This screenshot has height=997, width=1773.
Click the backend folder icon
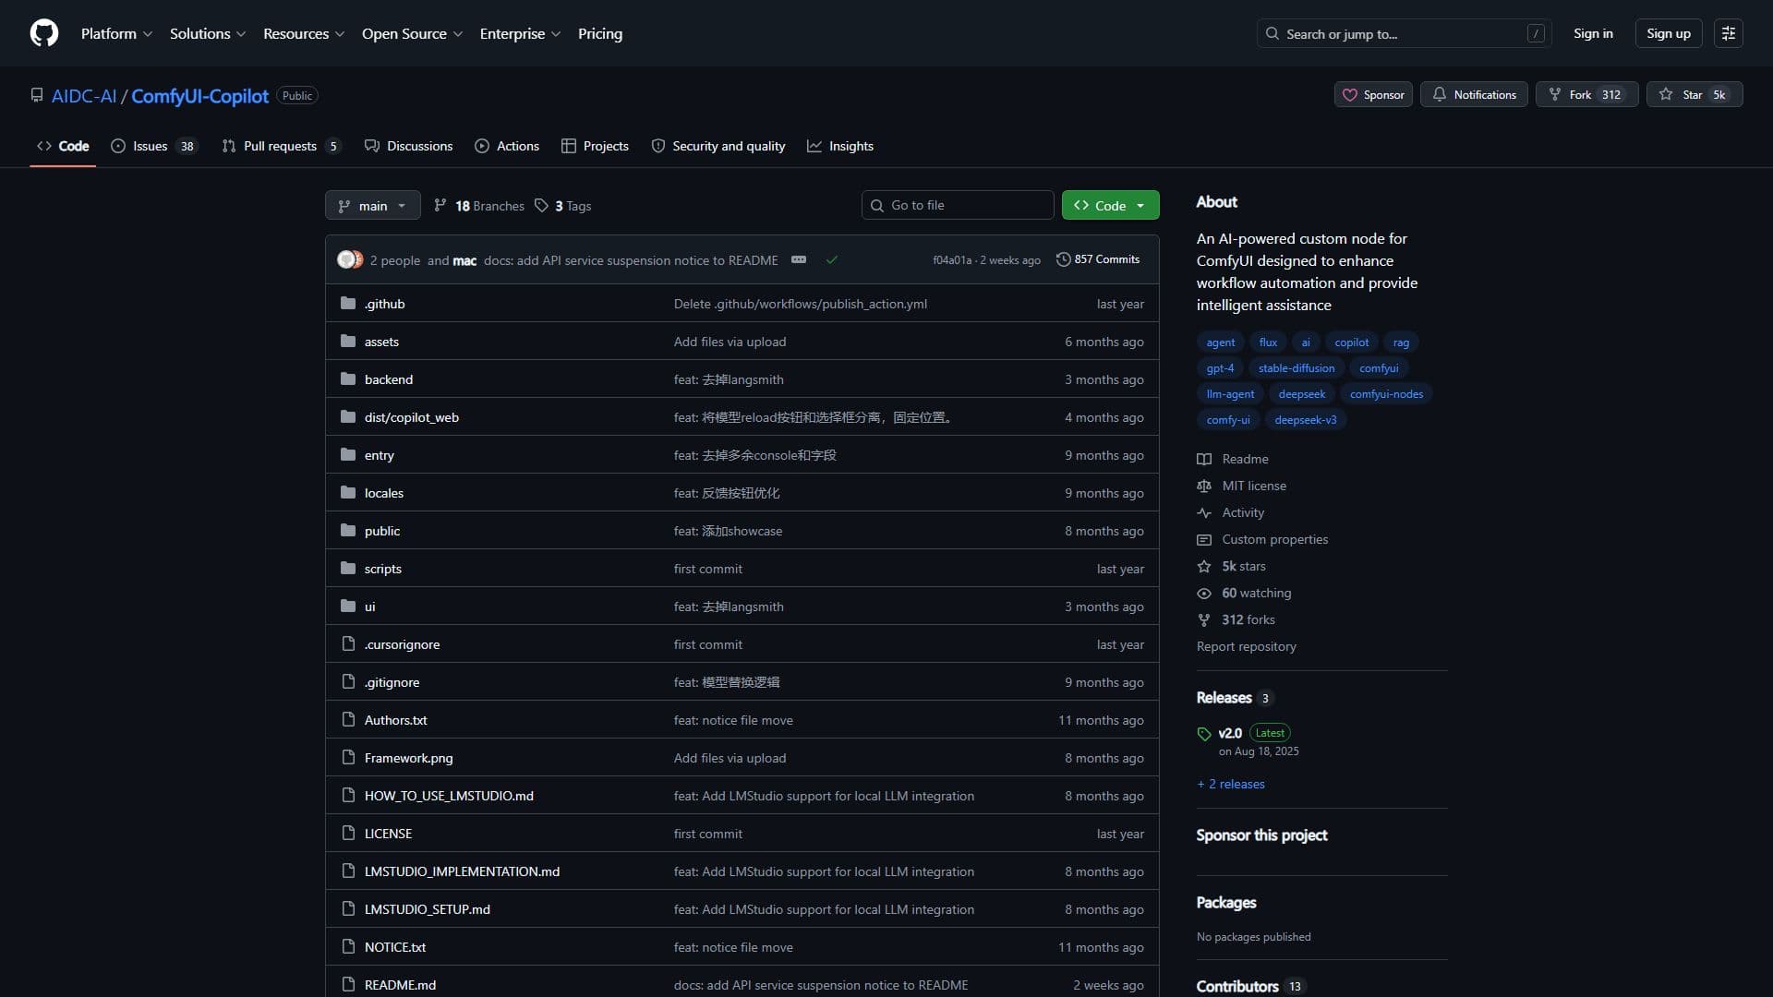348,378
